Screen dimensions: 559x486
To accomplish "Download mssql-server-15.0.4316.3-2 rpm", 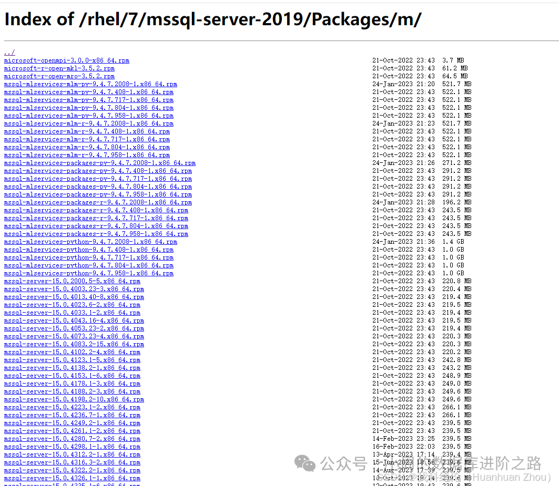I will [x=73, y=462].
